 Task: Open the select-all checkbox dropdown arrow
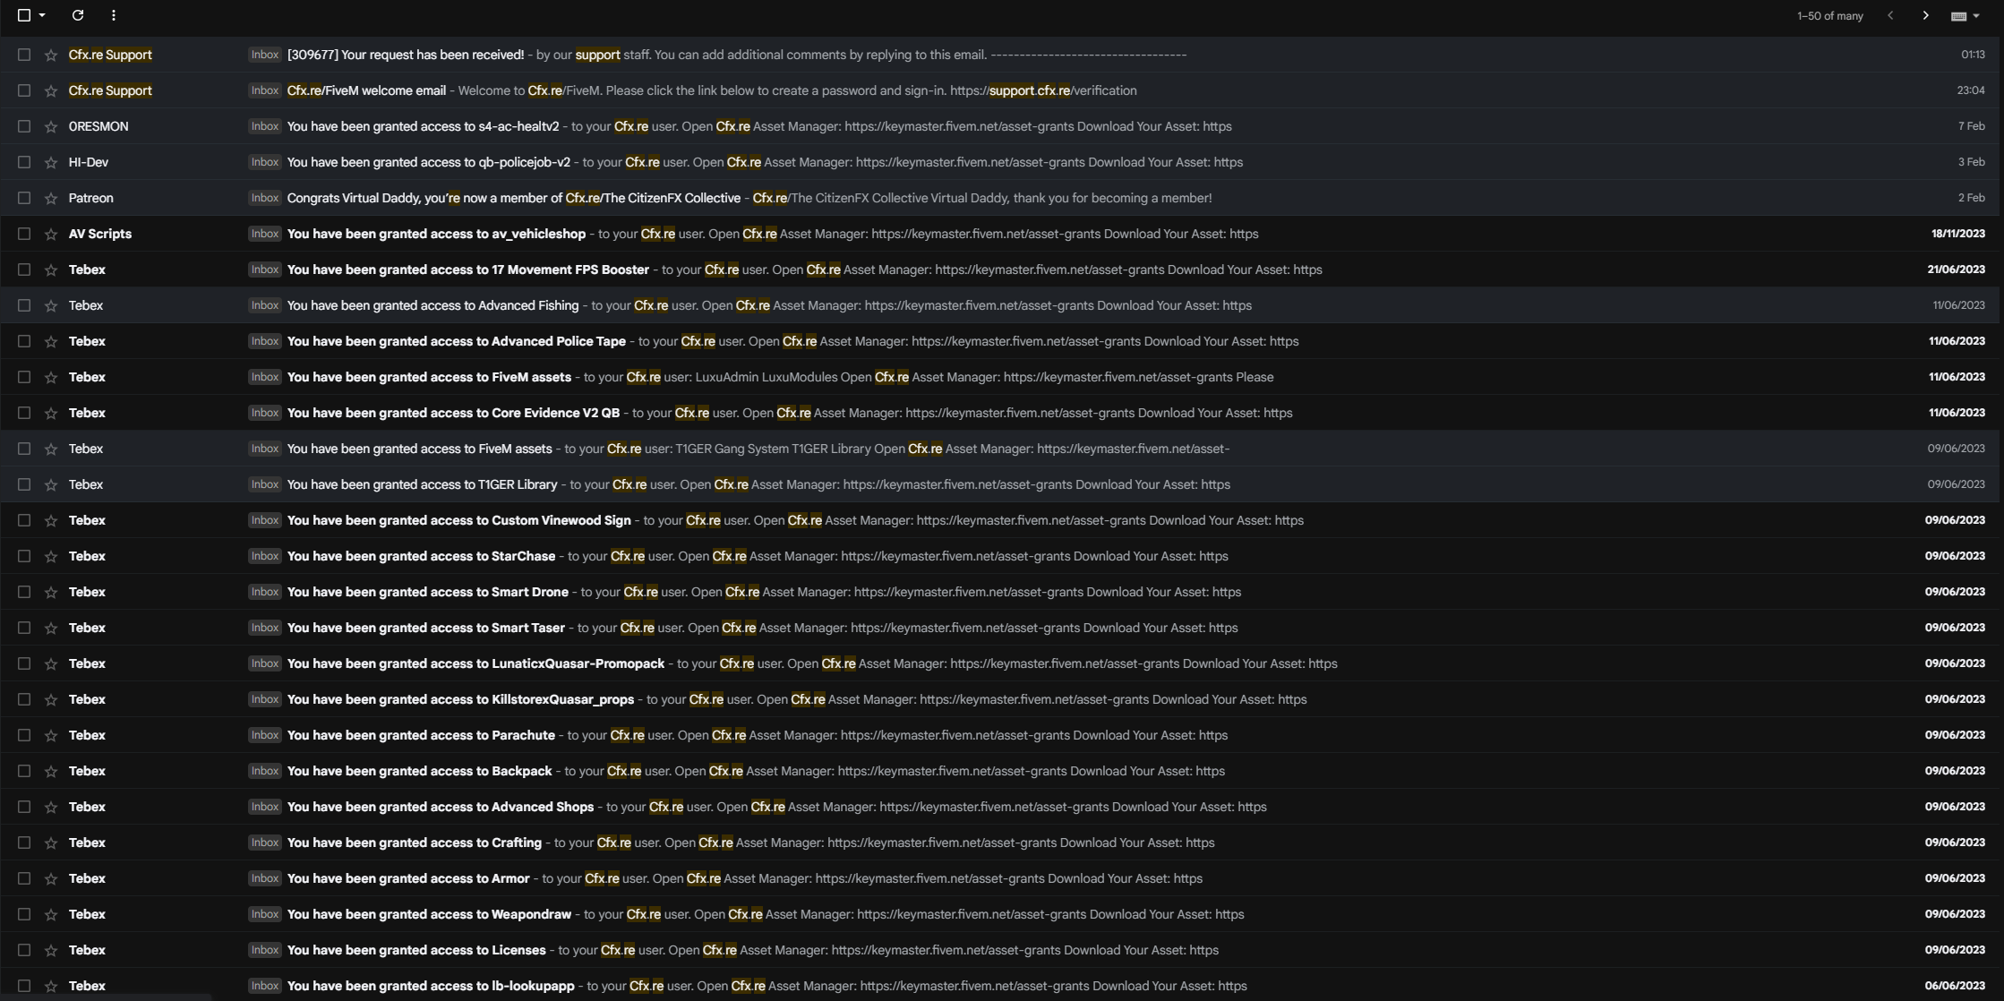[x=42, y=15]
